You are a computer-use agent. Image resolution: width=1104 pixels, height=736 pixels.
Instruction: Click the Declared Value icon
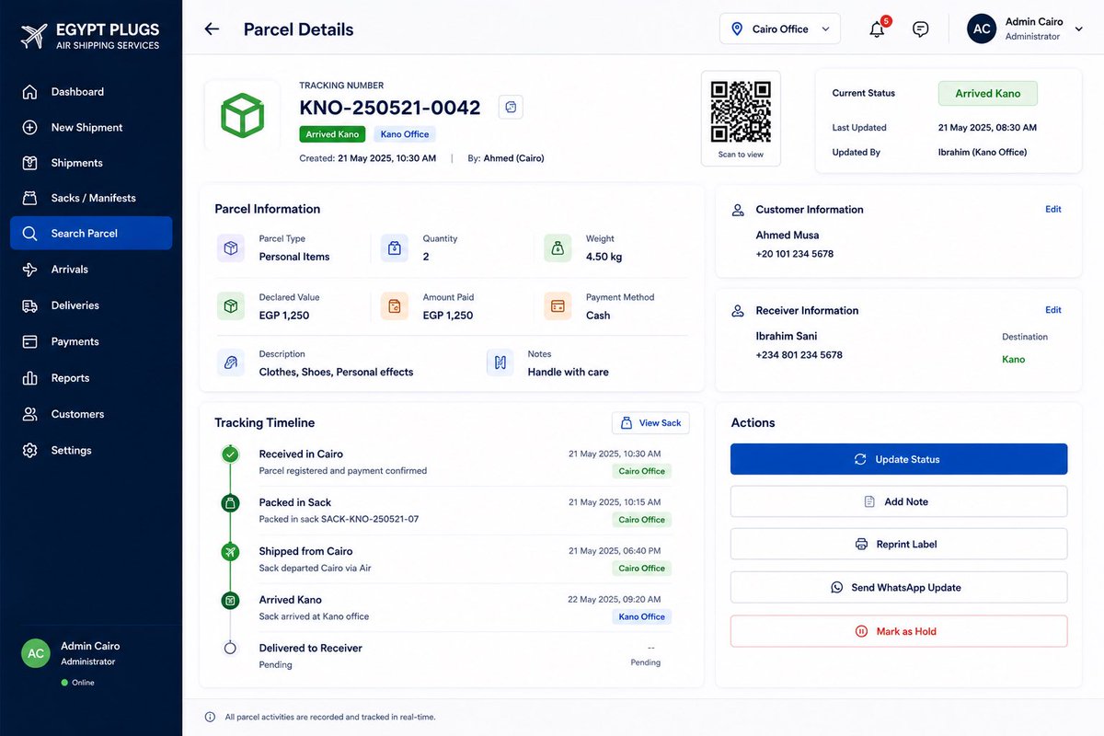pos(231,306)
